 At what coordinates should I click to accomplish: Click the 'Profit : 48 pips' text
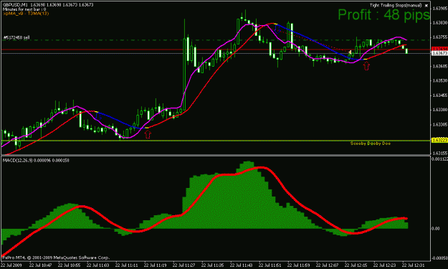point(383,14)
